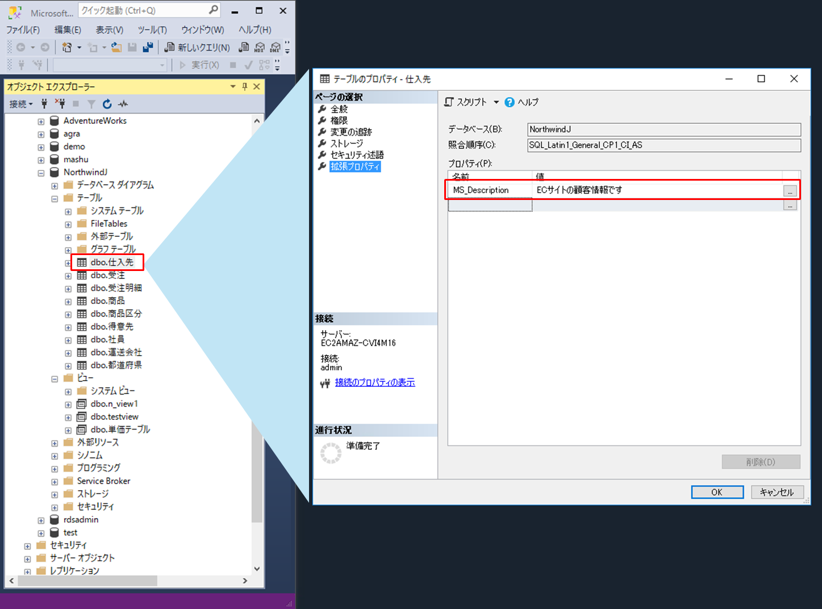Click the Open File folder icon in toolbar

click(x=116, y=48)
